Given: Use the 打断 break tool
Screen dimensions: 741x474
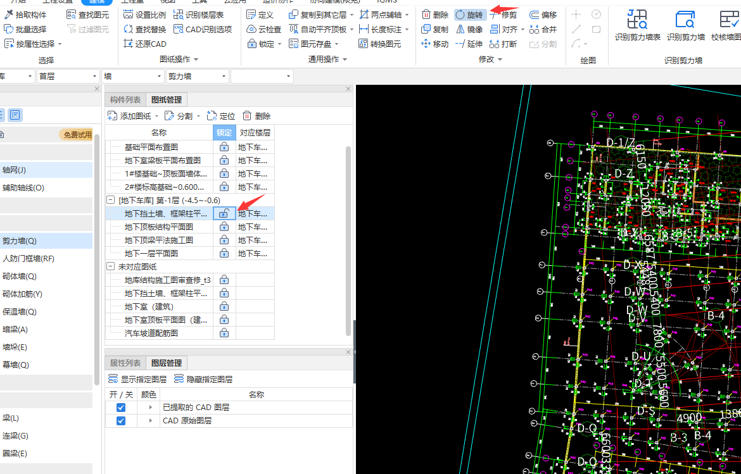Looking at the screenshot, I should [503, 44].
